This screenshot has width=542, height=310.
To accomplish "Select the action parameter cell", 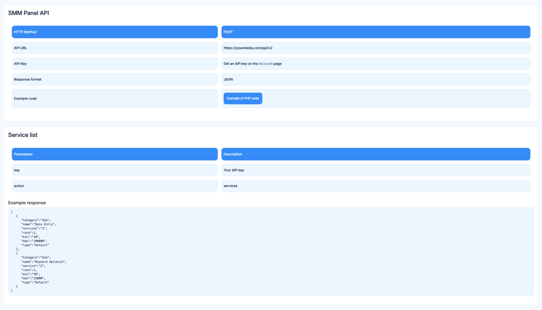I will pyautogui.click(x=114, y=186).
